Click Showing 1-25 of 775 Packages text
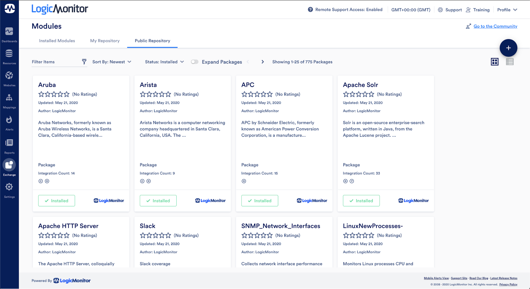The image size is (530, 289). pyautogui.click(x=302, y=62)
